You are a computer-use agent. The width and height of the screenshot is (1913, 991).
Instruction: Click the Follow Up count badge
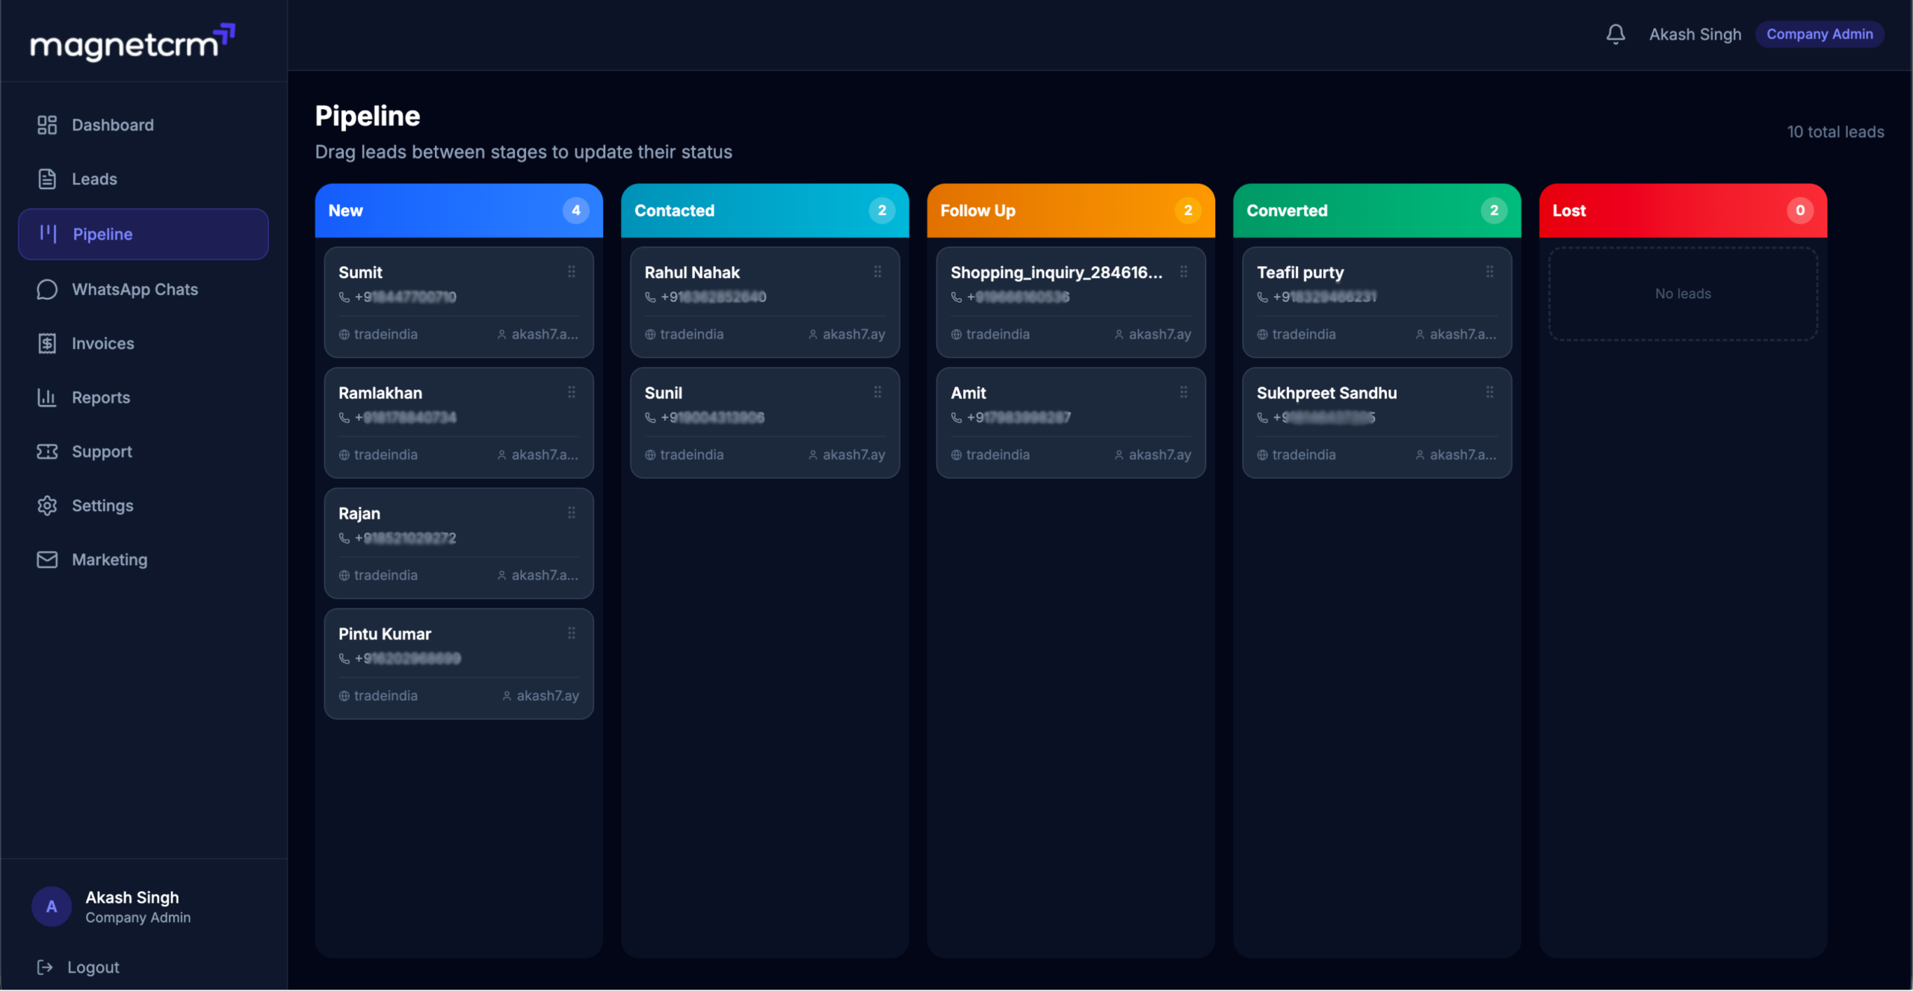(x=1187, y=211)
